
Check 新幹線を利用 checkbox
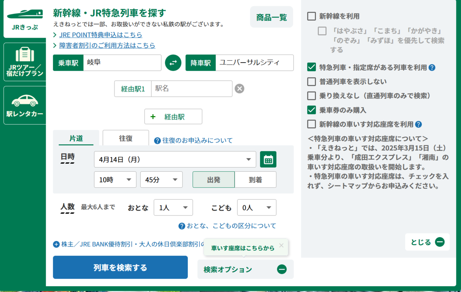[312, 16]
